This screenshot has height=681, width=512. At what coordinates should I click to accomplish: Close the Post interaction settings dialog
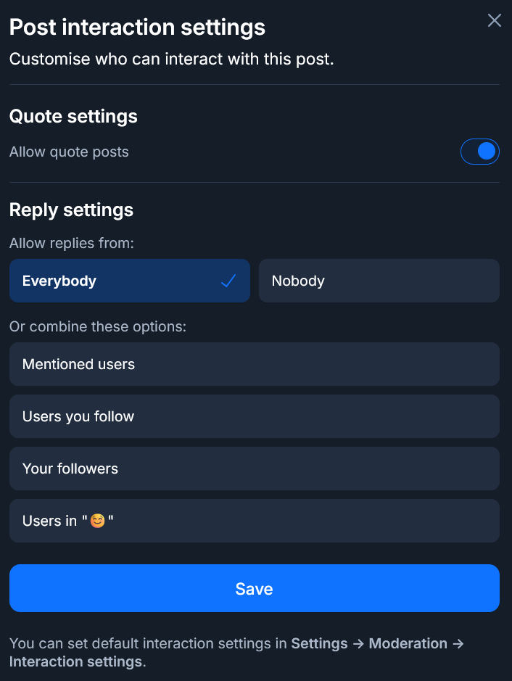click(x=495, y=20)
